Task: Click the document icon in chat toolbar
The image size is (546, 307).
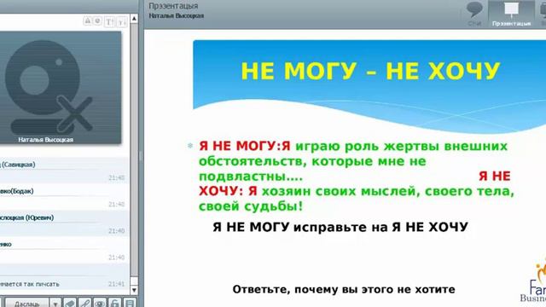Action: [x=130, y=304]
